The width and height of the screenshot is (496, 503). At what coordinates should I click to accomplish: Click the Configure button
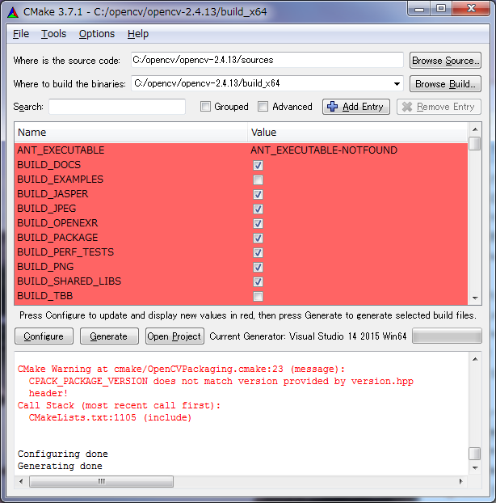[44, 336]
